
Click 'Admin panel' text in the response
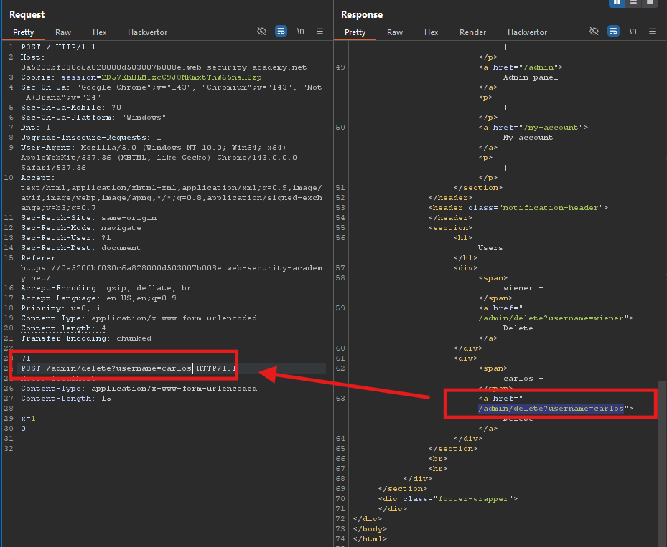531,77
